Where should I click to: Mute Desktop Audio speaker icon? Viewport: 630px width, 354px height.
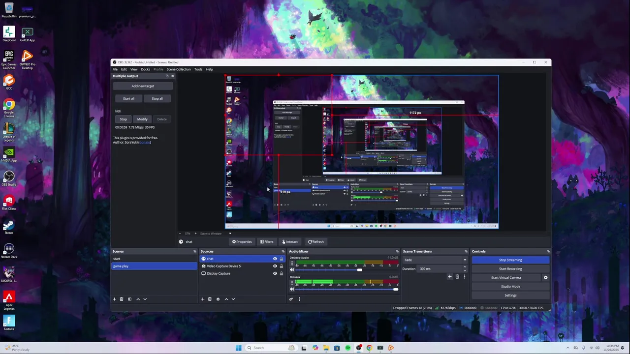292,270
